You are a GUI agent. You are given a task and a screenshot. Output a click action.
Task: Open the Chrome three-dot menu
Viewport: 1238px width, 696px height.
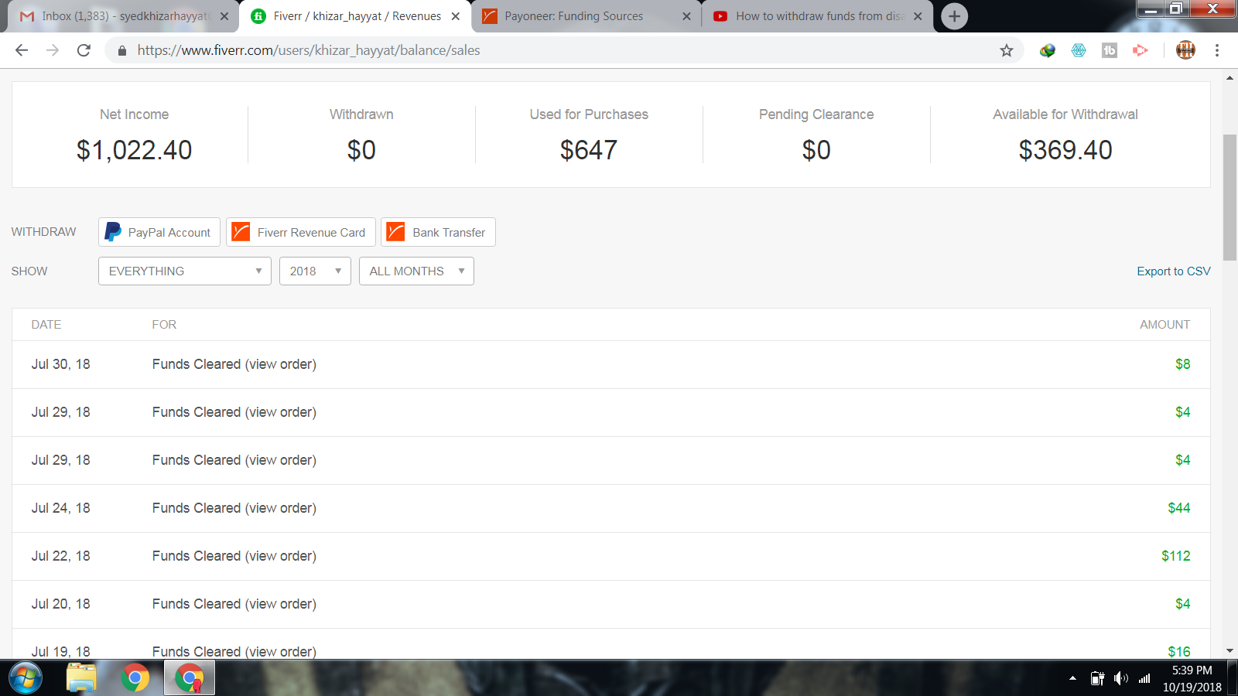click(x=1216, y=50)
